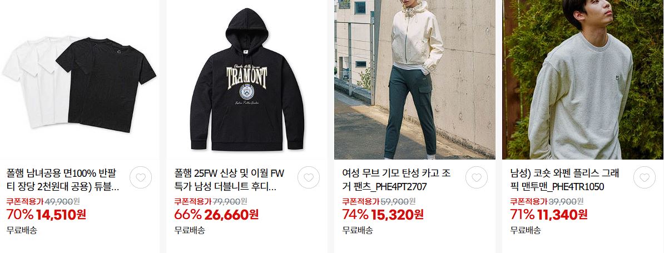
Task: Click the 14,510원 discounted price
Action: click(61, 215)
